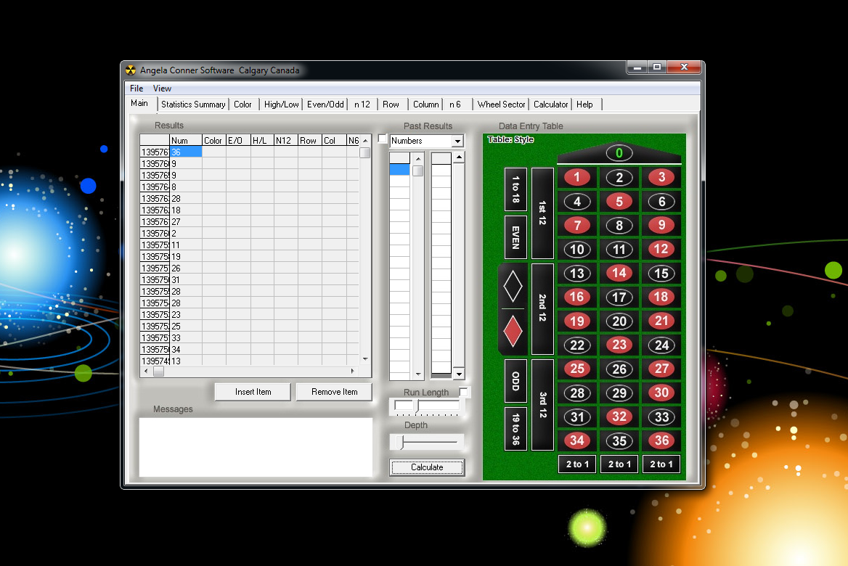Image resolution: width=848 pixels, height=566 pixels.
Task: Select red number 12 on the table
Action: pyautogui.click(x=661, y=249)
